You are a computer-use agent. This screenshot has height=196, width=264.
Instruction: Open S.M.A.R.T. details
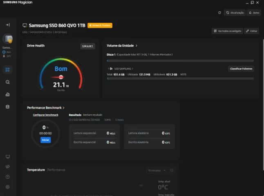[x=87, y=46]
